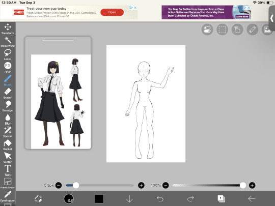Screen dimensions: 275x206
Task: Select the Text tool
Action: coord(8,170)
